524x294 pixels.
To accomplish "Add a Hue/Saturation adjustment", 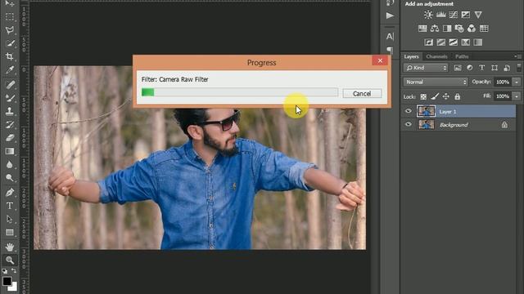I will 422,29.
